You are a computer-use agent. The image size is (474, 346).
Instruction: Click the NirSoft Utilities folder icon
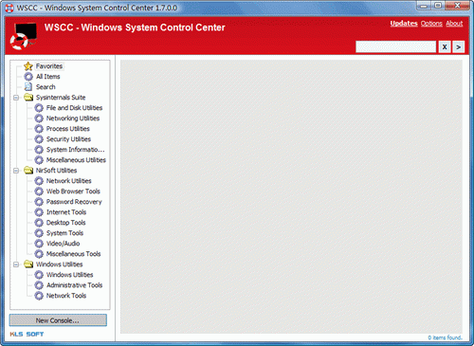tap(28, 171)
